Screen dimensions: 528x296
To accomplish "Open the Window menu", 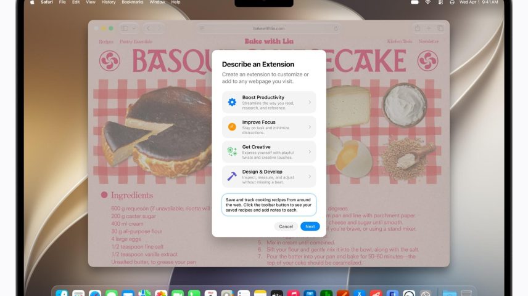I will pos(157,2).
